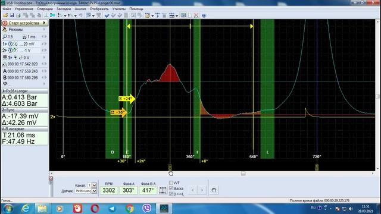
Task: Click channel 1 20 mV range arrows
Action: [x=44, y=44]
